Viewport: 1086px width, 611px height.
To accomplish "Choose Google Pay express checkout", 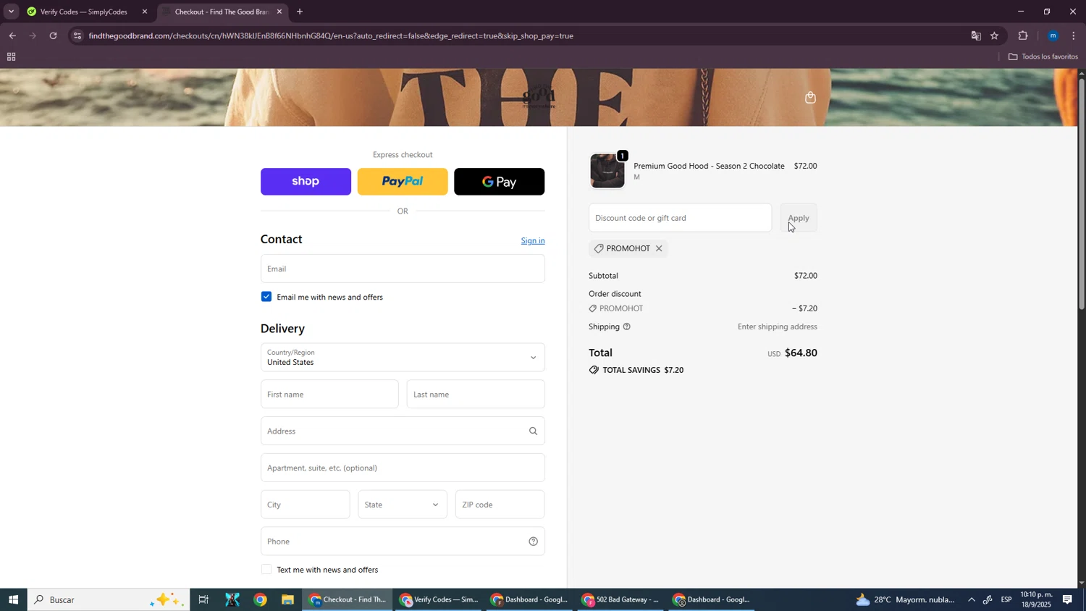I will (x=500, y=182).
